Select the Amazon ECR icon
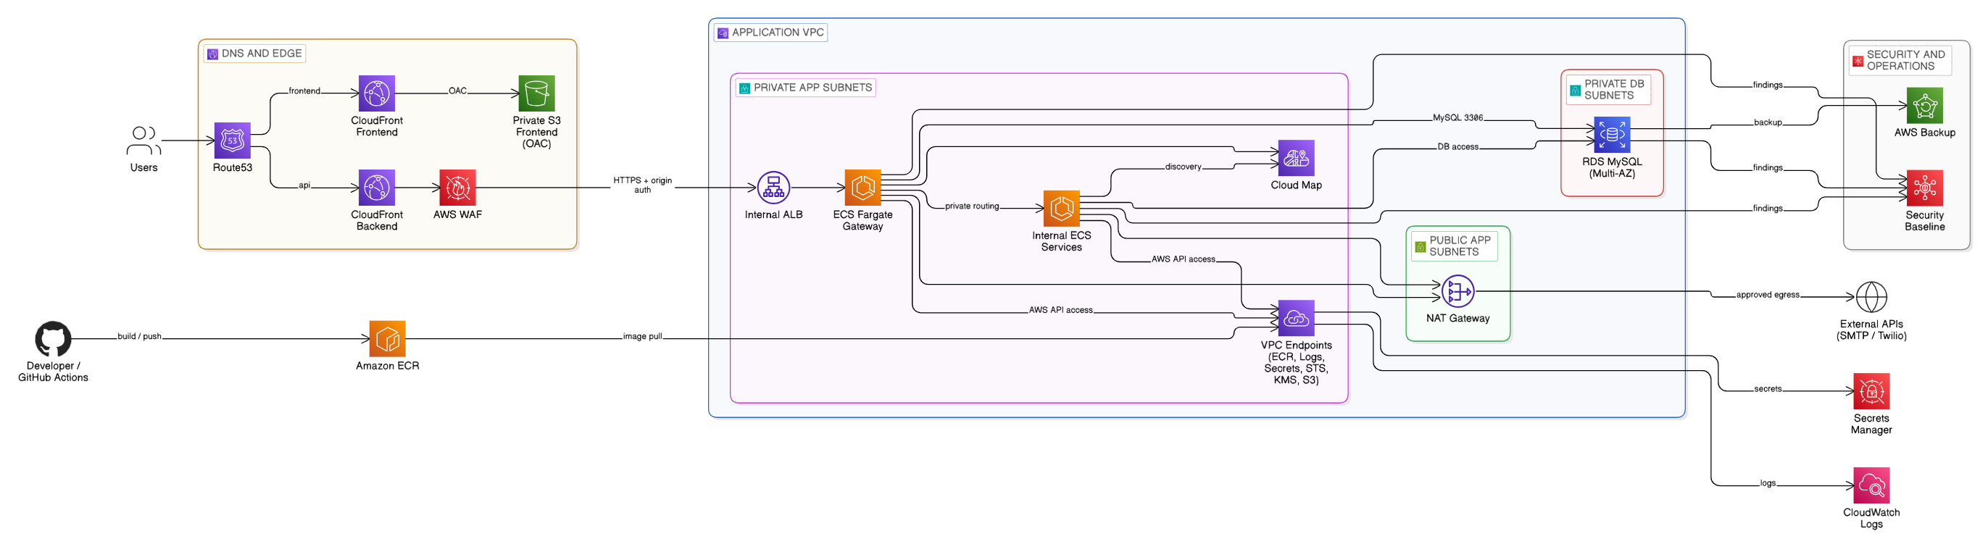Viewport: 1988px width, 544px height. 388,339
